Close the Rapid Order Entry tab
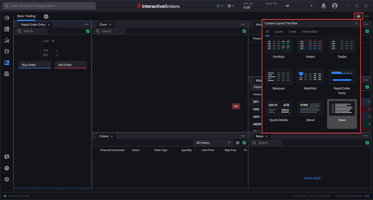The width and height of the screenshot is (373, 200). click(49, 25)
